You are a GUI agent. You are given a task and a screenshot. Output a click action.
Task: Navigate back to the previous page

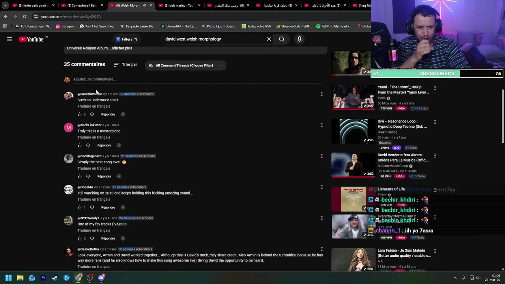coord(6,17)
